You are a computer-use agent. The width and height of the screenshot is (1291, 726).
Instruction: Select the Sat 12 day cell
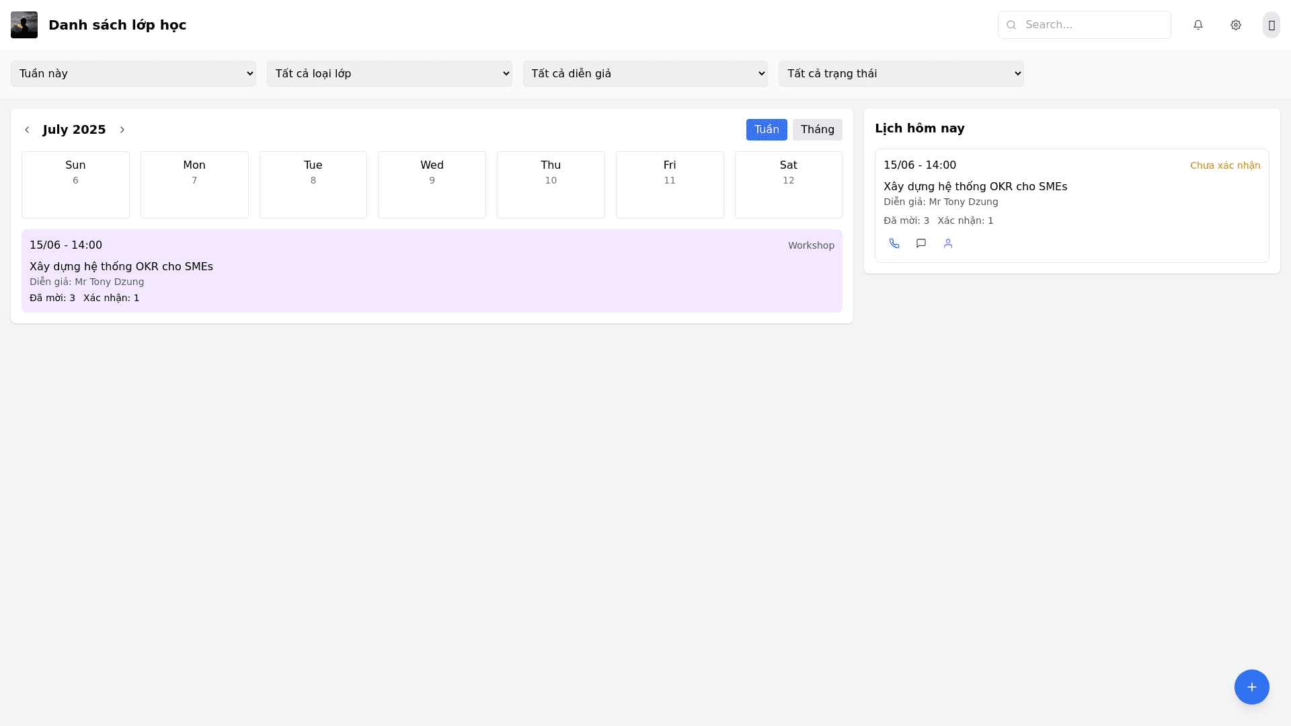tap(788, 185)
